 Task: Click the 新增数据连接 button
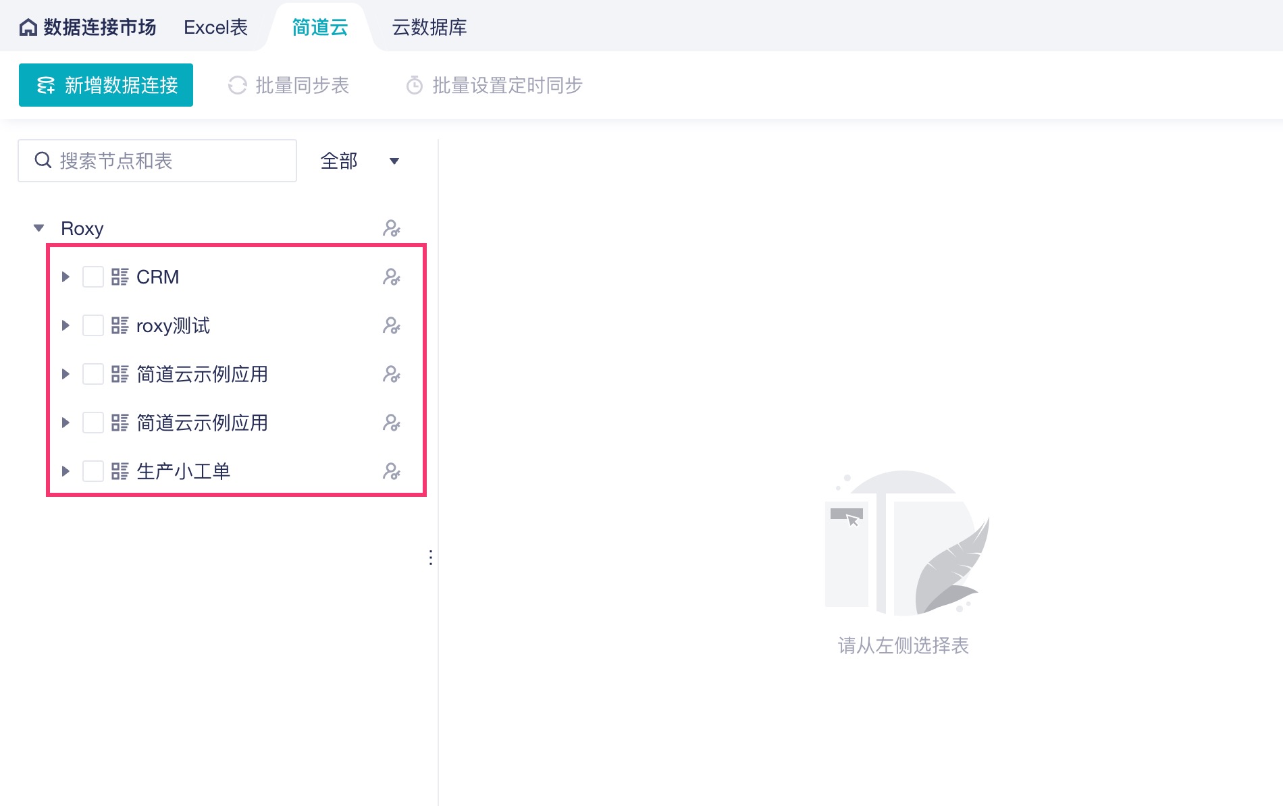tap(106, 85)
